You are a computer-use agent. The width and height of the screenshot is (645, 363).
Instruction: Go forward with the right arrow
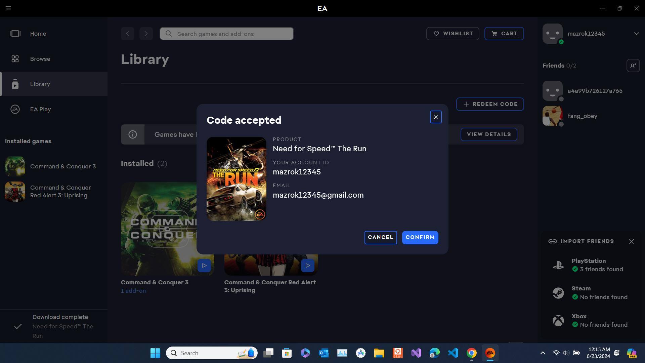point(146,34)
